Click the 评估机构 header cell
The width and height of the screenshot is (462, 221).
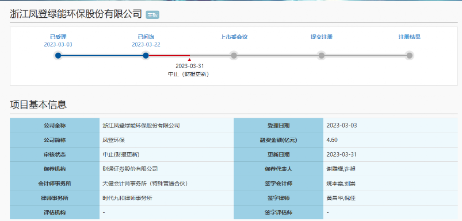point(55,212)
